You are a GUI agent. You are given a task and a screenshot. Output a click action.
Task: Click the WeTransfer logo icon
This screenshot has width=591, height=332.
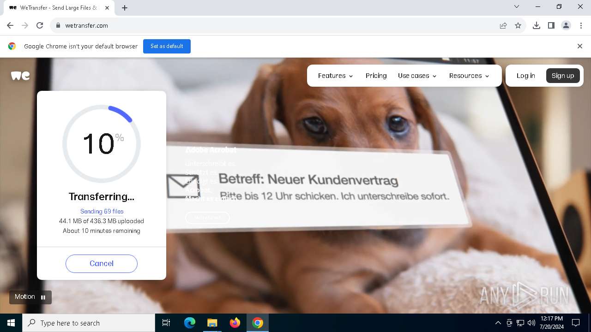click(x=20, y=76)
